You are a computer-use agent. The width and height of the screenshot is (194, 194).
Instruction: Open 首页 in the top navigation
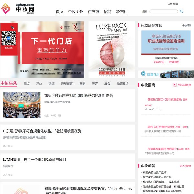[x=59, y=12]
